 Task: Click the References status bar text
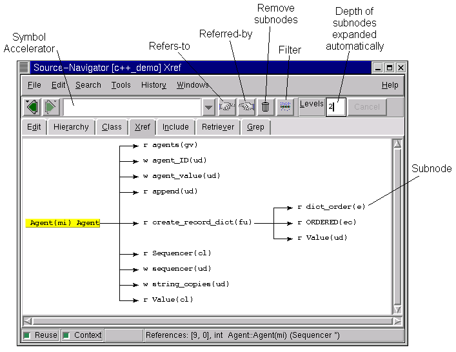point(243,335)
